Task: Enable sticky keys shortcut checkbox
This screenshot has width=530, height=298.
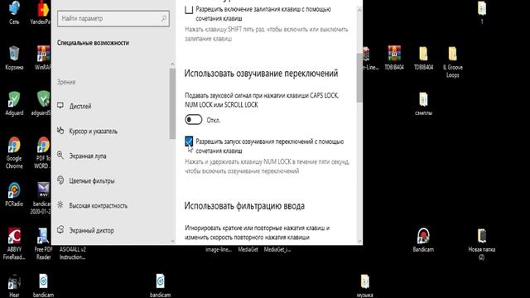Action: pos(189,9)
